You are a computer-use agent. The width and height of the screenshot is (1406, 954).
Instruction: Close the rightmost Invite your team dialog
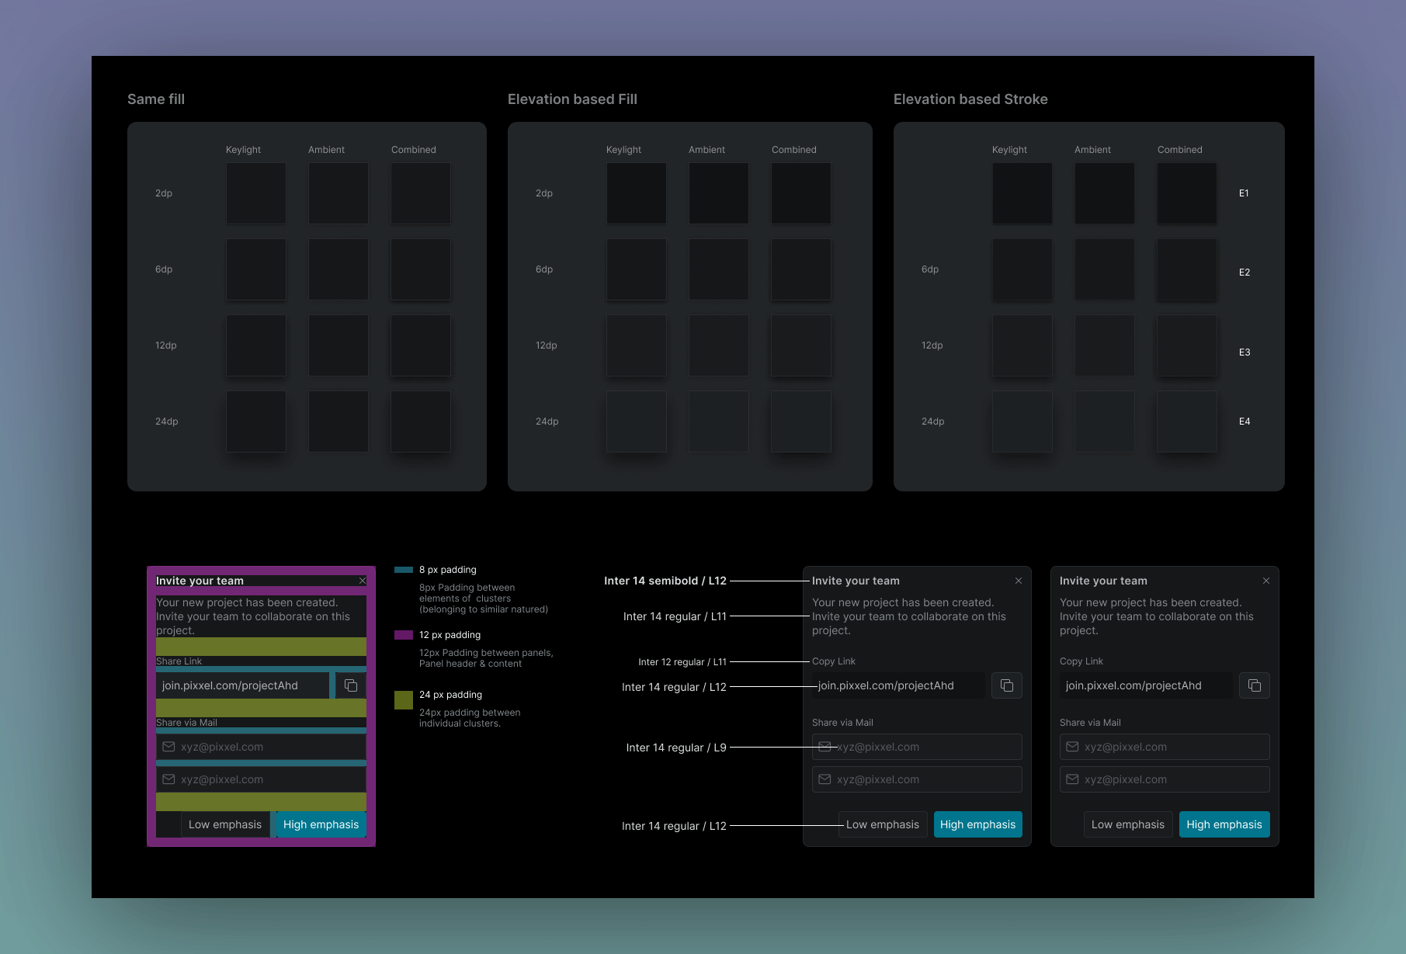pyautogui.click(x=1265, y=581)
